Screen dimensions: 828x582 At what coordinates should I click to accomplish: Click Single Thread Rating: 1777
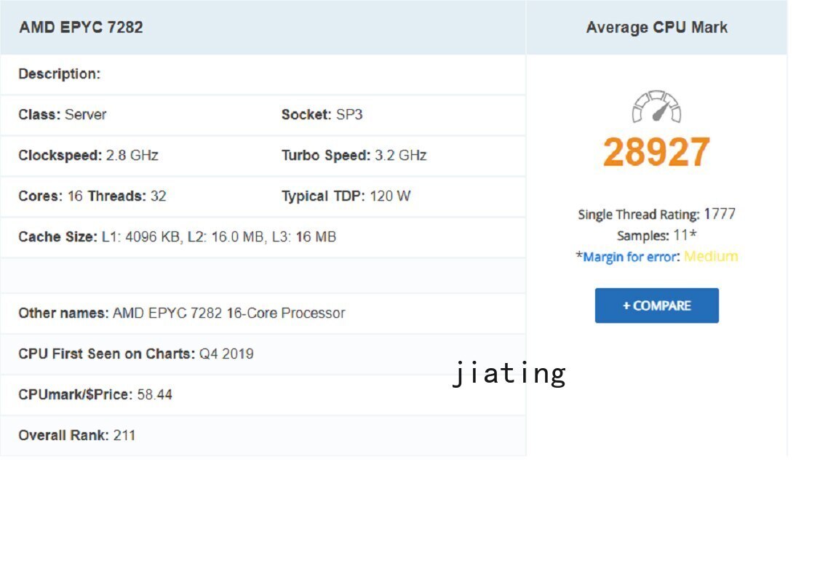(656, 214)
